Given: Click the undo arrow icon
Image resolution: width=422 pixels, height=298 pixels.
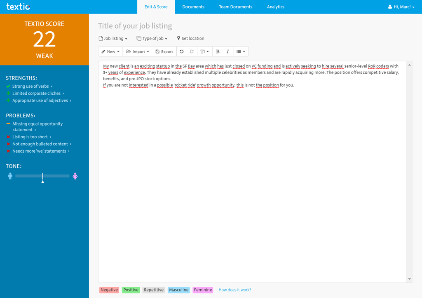Looking at the screenshot, I should [182, 51].
